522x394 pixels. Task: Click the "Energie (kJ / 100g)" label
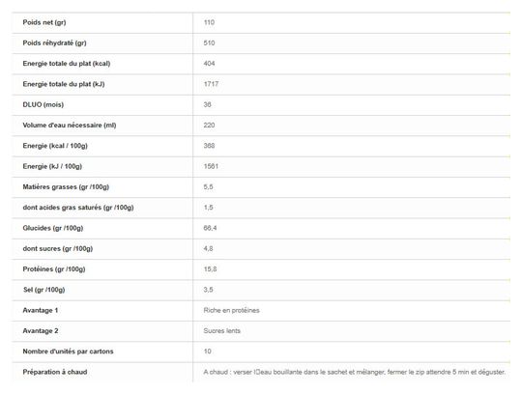(x=52, y=166)
